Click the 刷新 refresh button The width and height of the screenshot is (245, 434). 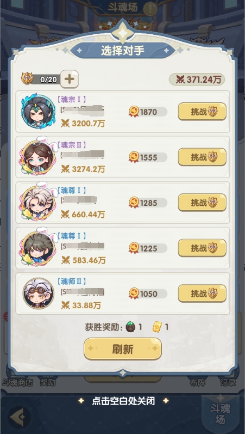pyautogui.click(x=123, y=349)
